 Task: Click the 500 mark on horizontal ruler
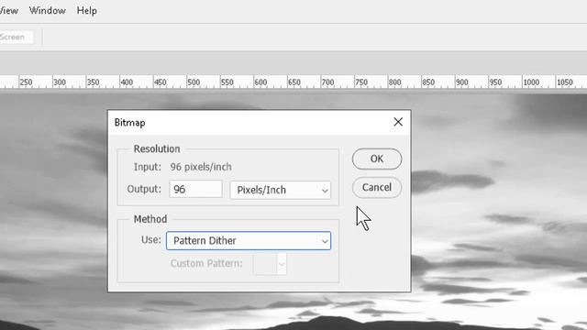click(194, 82)
